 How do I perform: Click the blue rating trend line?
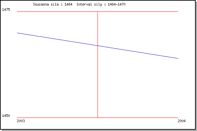(x=98, y=46)
